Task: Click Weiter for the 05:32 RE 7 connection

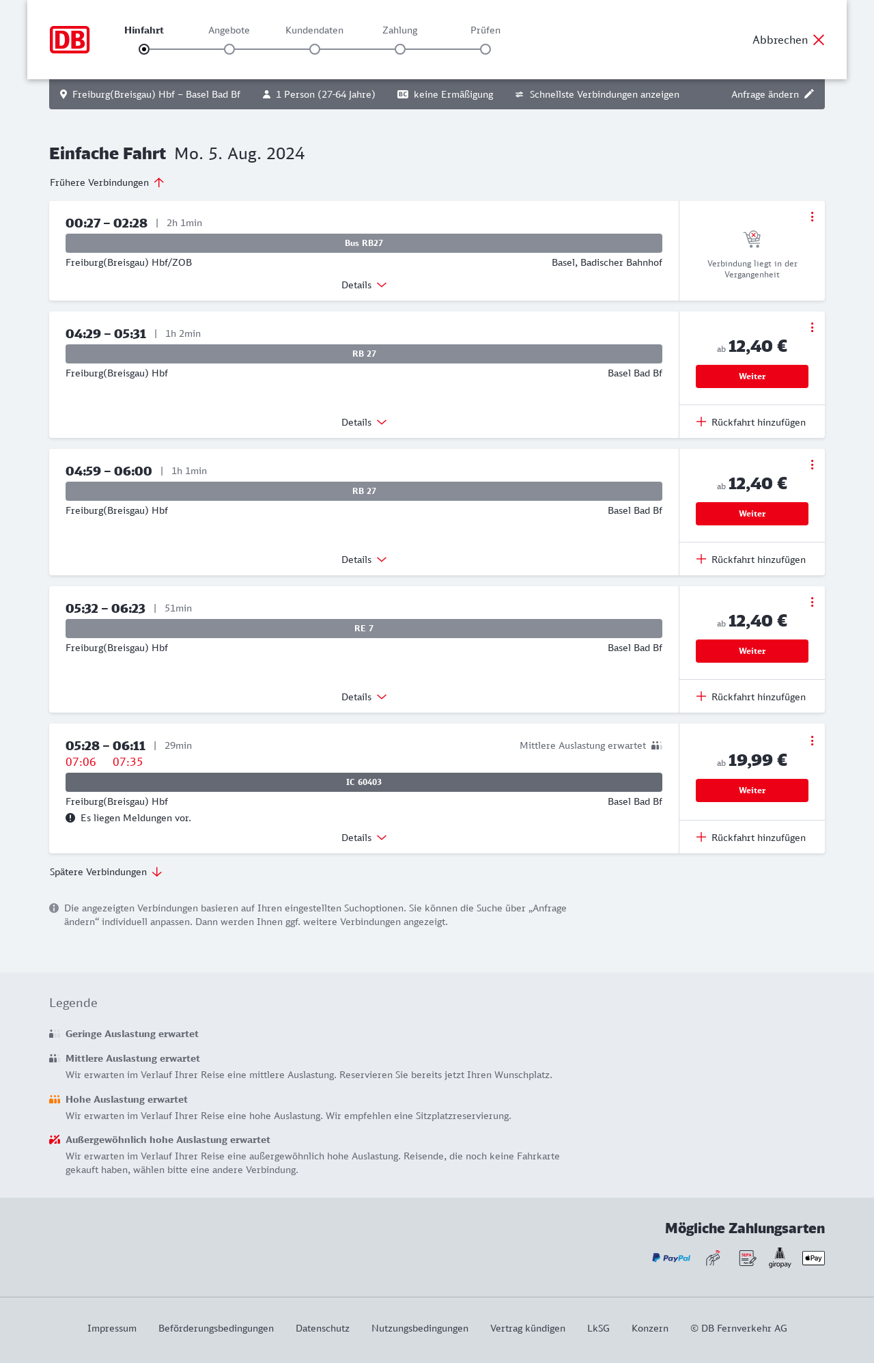Action: pos(752,651)
